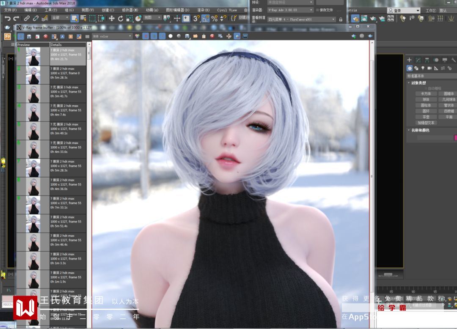
Task: Open the 渲染器 V-Ray Adv dropdown
Action: click(x=290, y=10)
